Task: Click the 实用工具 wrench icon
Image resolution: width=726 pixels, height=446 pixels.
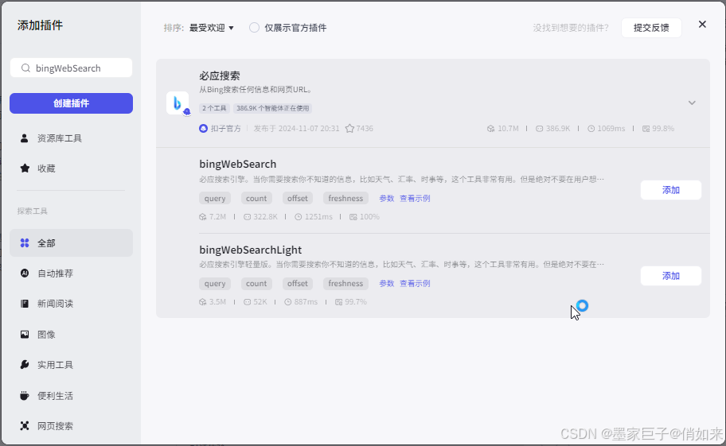Action: coord(25,365)
